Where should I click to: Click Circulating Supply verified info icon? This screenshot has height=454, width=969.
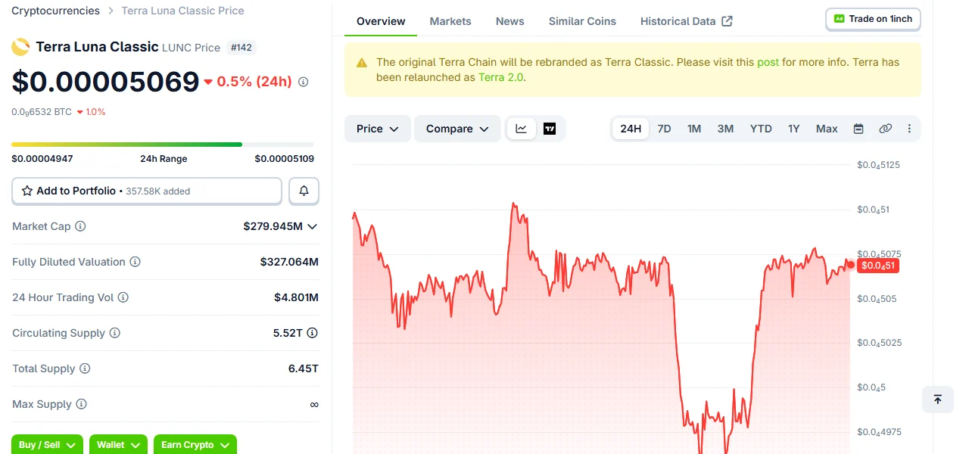312,333
